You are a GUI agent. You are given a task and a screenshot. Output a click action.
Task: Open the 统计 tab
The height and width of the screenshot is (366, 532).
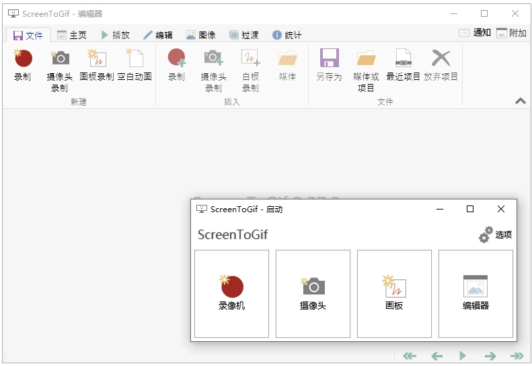[x=287, y=35]
